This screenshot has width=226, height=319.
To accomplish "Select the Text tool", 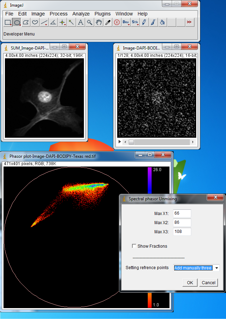I will coord(80,22).
